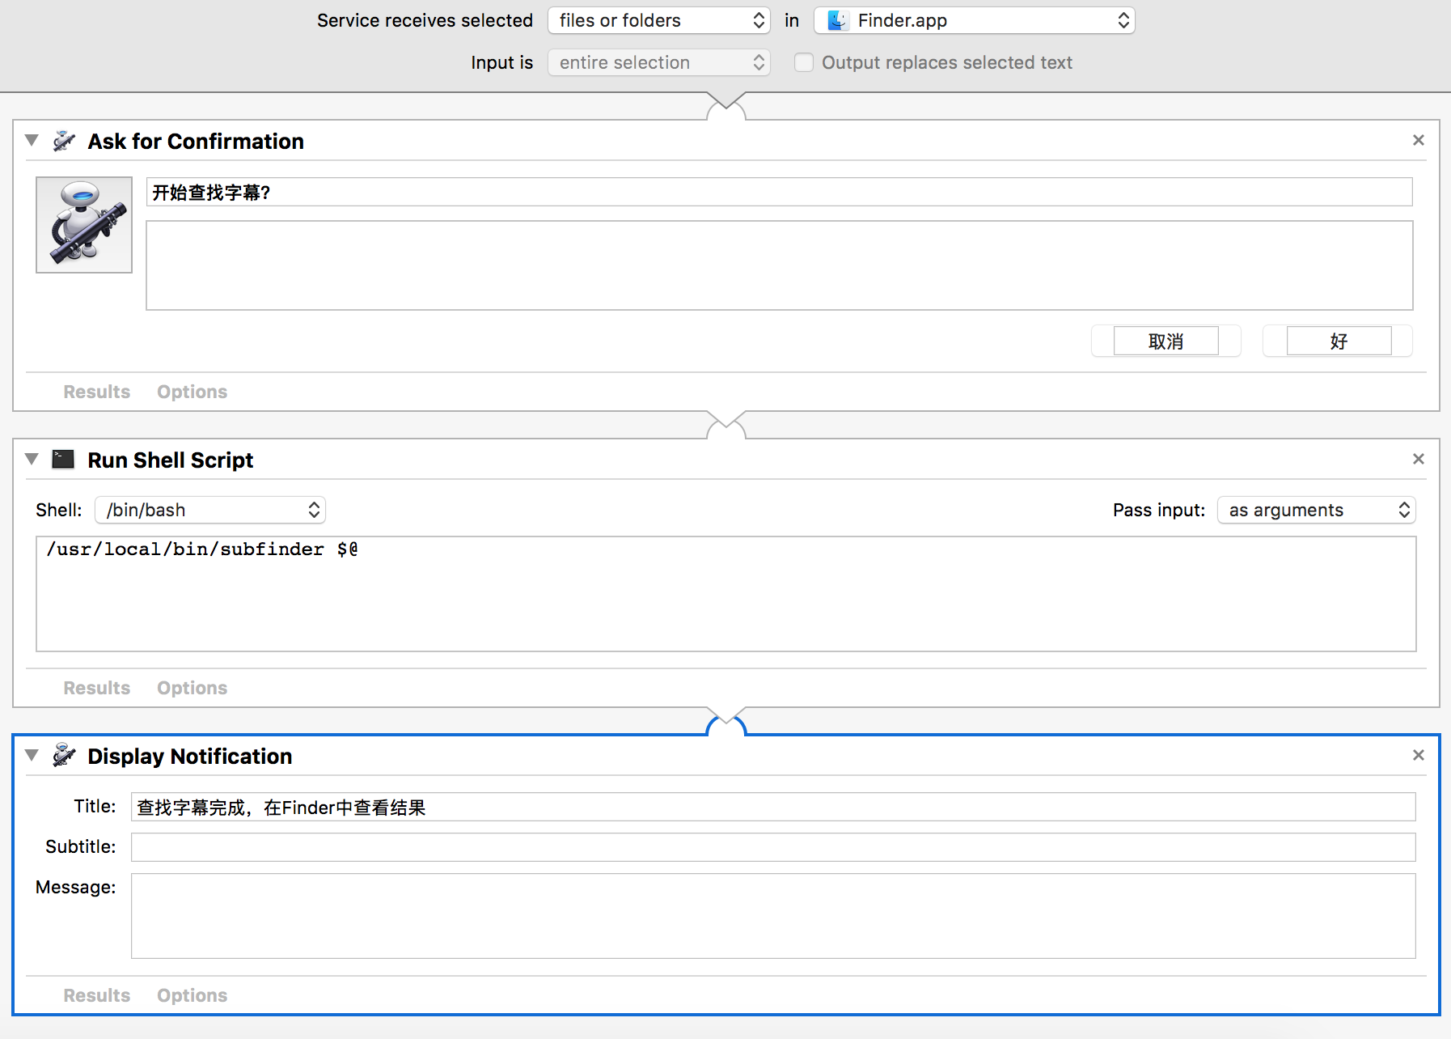
Task: Open the files or folders dropdown
Action: [x=658, y=20]
